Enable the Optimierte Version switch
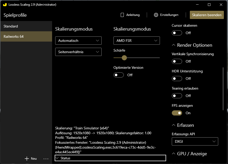 118,75
